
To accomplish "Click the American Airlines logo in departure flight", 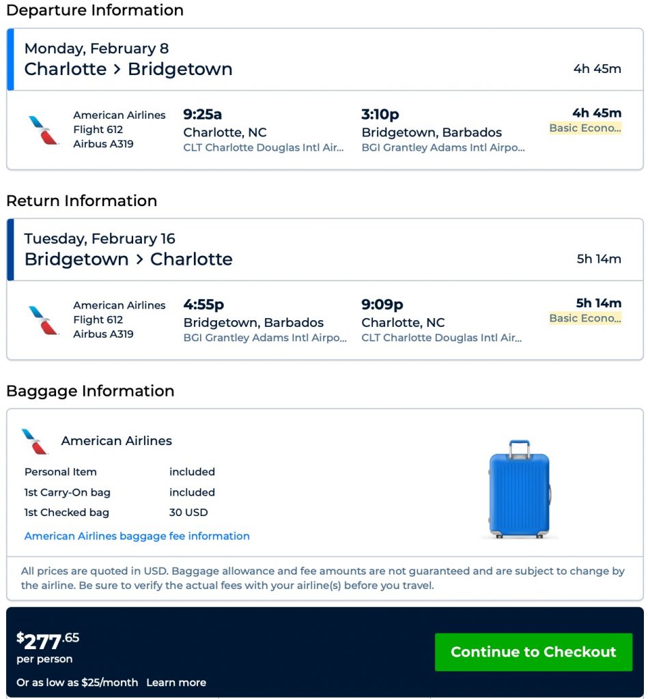I will [x=44, y=130].
